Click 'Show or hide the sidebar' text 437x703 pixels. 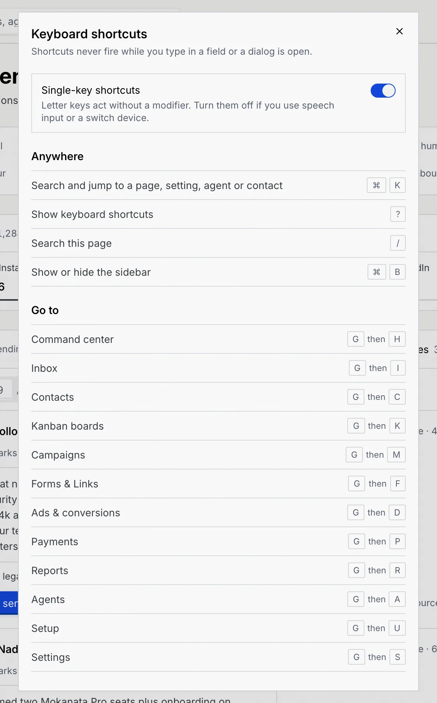(91, 272)
